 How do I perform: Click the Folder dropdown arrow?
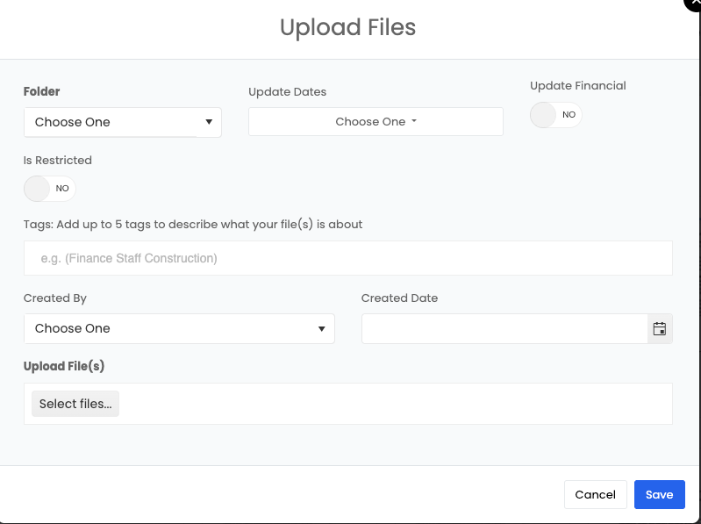pos(209,122)
